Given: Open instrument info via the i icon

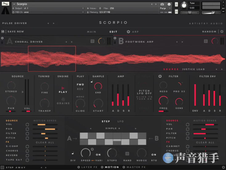Looking at the screenshot, I should point(169,4).
